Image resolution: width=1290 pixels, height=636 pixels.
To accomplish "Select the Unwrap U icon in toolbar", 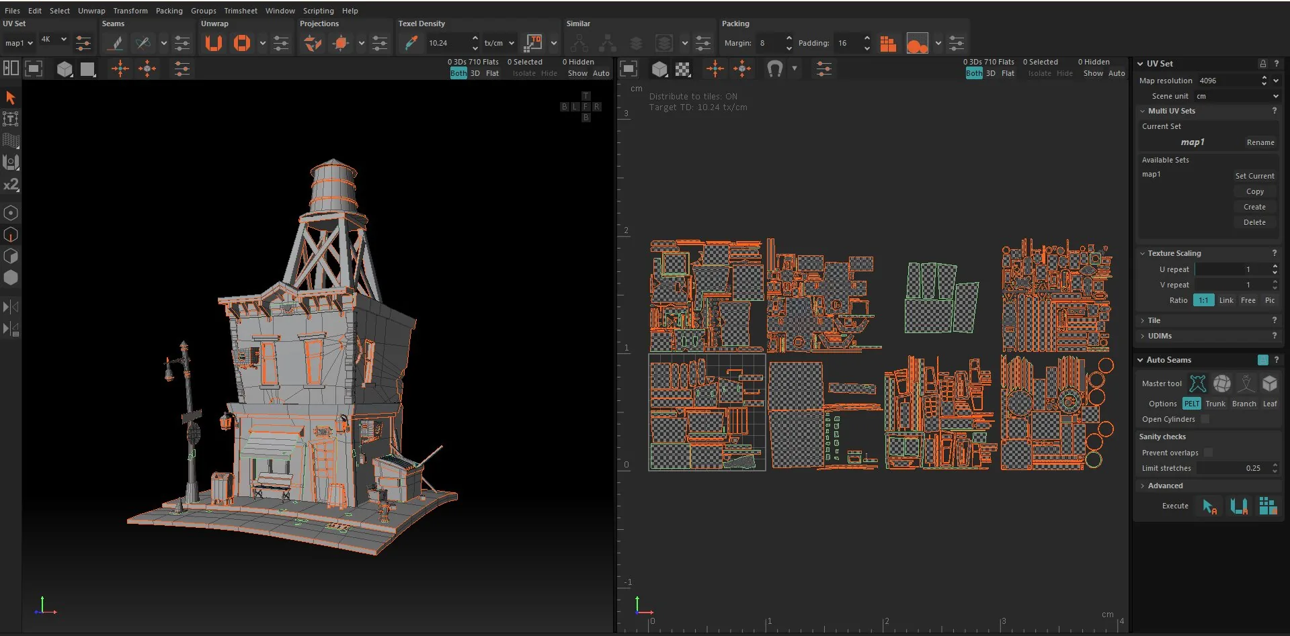I will pos(214,43).
